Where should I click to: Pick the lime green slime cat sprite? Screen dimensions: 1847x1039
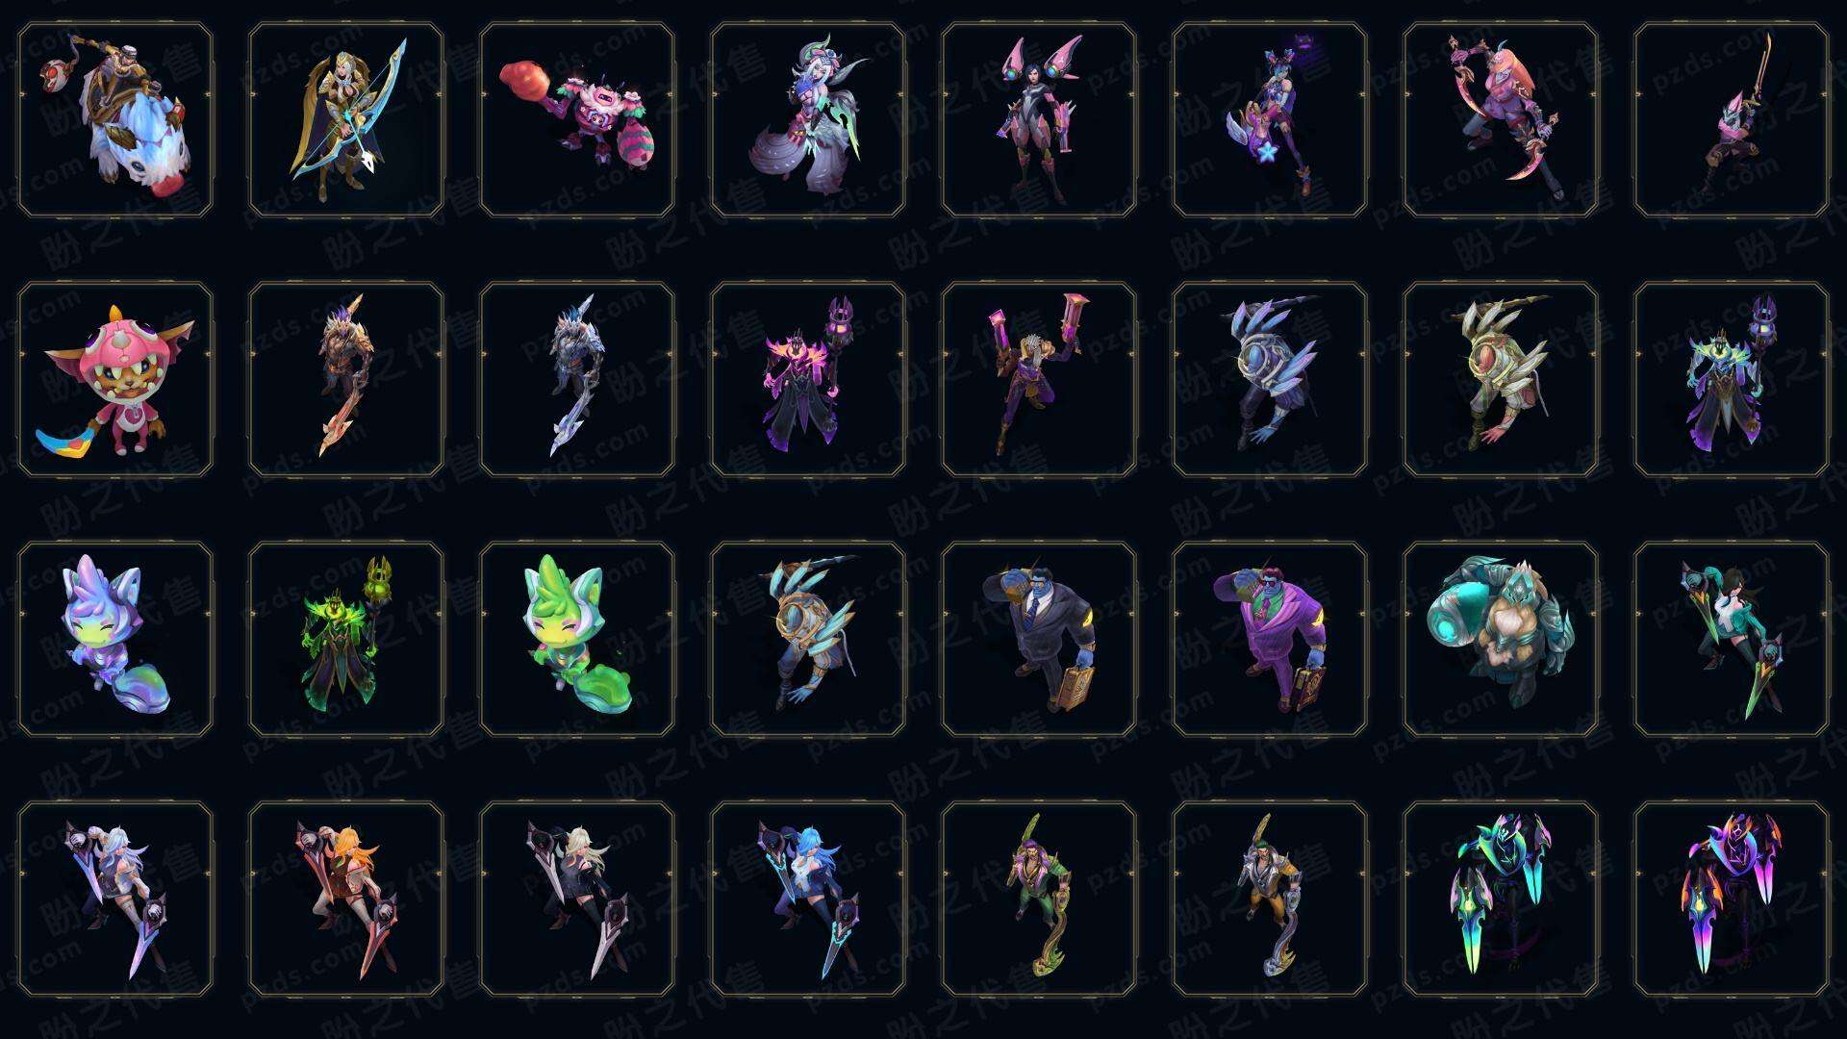click(x=577, y=639)
